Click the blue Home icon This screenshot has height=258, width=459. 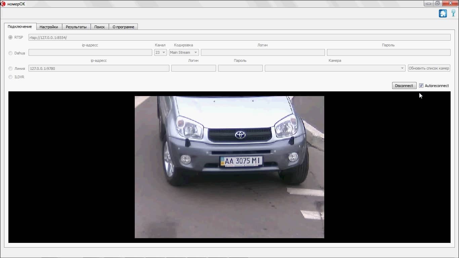point(443,13)
